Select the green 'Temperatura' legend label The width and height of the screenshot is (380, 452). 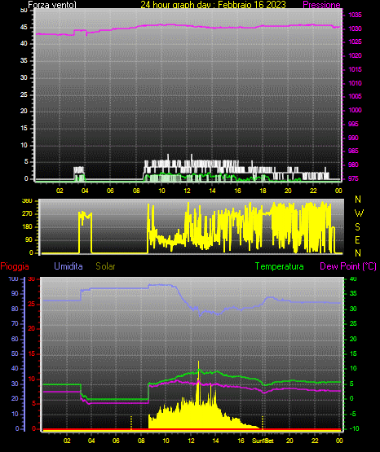tap(280, 266)
